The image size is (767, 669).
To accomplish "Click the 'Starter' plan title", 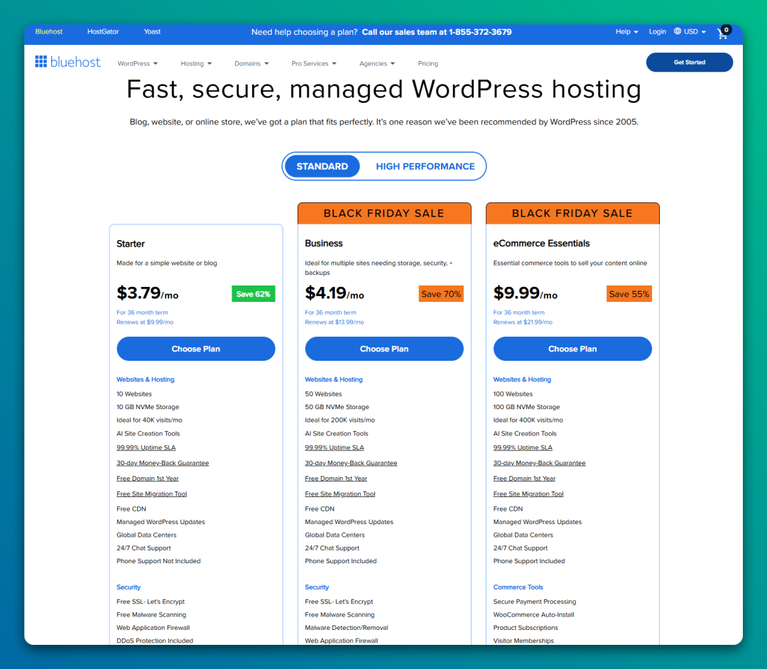I will click(131, 244).
